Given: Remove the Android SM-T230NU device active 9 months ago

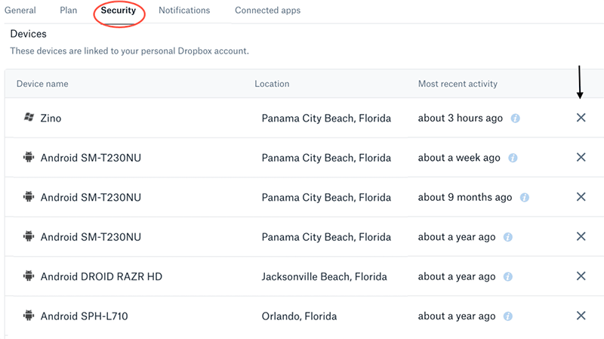Looking at the screenshot, I should [581, 197].
